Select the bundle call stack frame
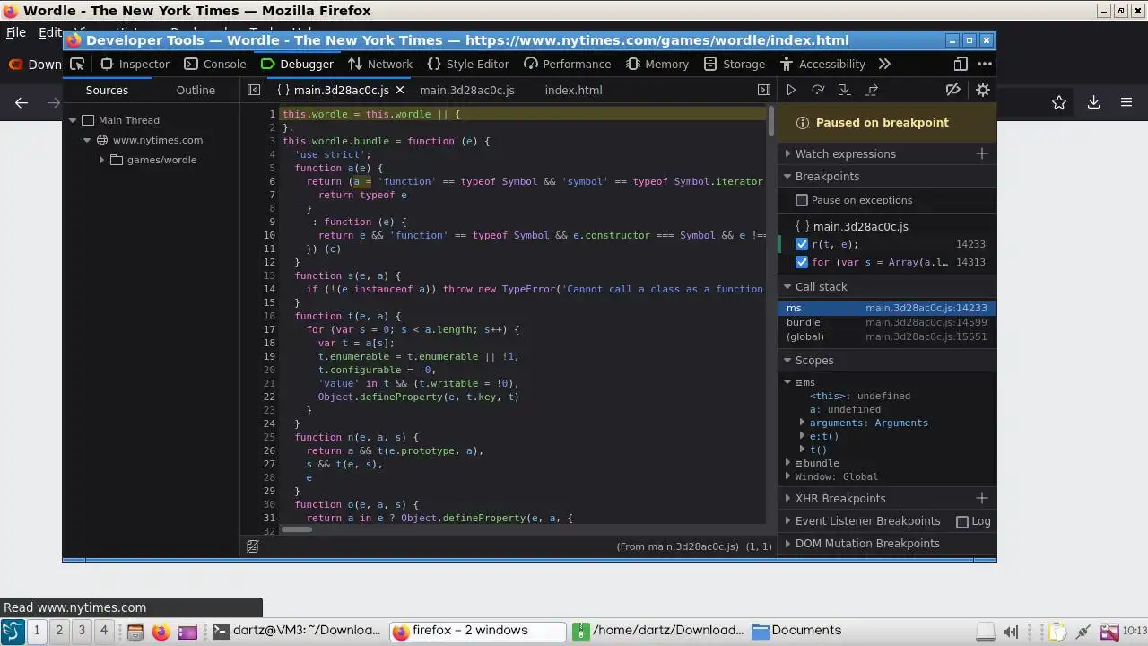Screen dimensions: 1148x646 point(887,322)
